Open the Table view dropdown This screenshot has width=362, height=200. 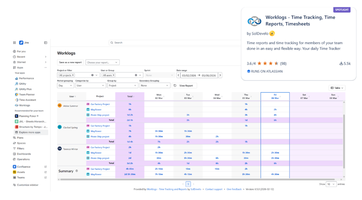[x=337, y=88]
